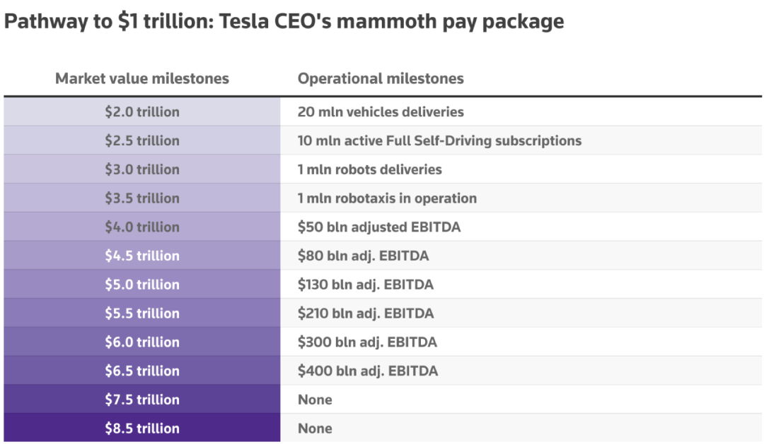The width and height of the screenshot is (764, 444).
Task: Select "None" beside the $8.5 trillion row
Action: [x=315, y=428]
